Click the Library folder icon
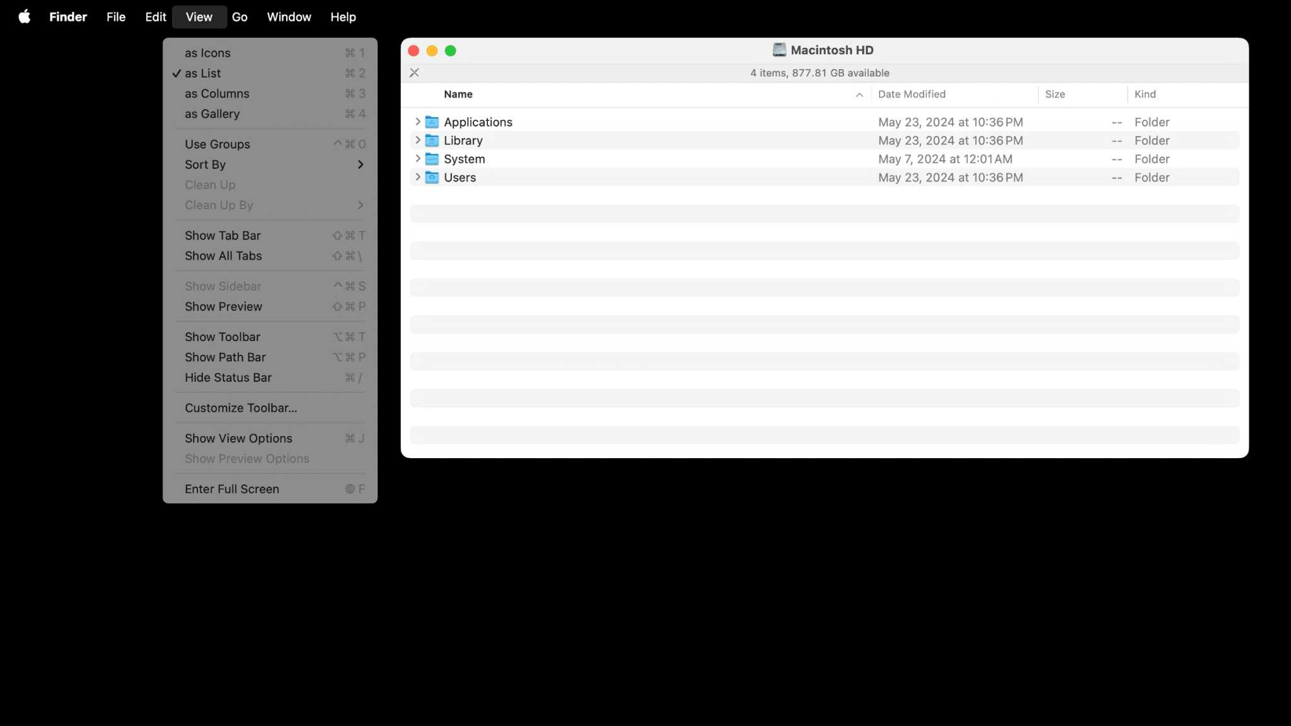Image resolution: width=1291 pixels, height=726 pixels. point(432,140)
